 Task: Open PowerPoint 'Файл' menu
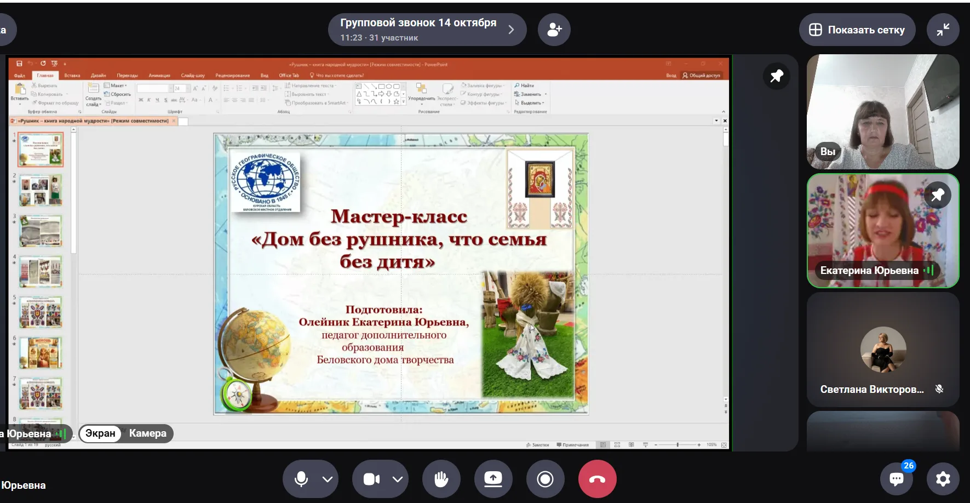pos(20,76)
